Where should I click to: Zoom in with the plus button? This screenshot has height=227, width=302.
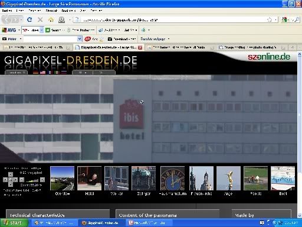42,180
